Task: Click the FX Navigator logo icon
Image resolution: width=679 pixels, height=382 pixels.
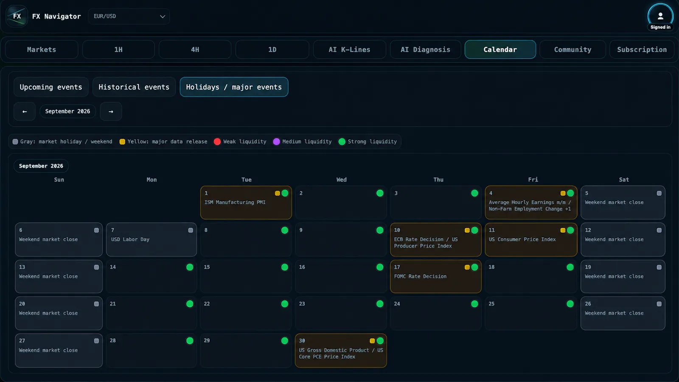Action: click(17, 16)
